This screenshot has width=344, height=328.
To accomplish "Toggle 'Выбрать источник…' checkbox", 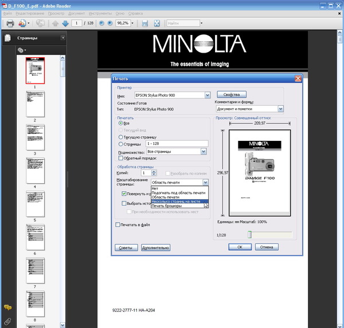I will [x=124, y=203].
